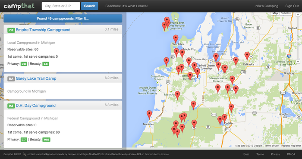Image resolution: width=302 pixels, height=159 pixels.
Task: Open Empire Township Campground listing
Action: 43,30
